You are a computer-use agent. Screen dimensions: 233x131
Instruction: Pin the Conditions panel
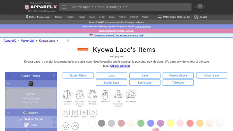[54, 75]
